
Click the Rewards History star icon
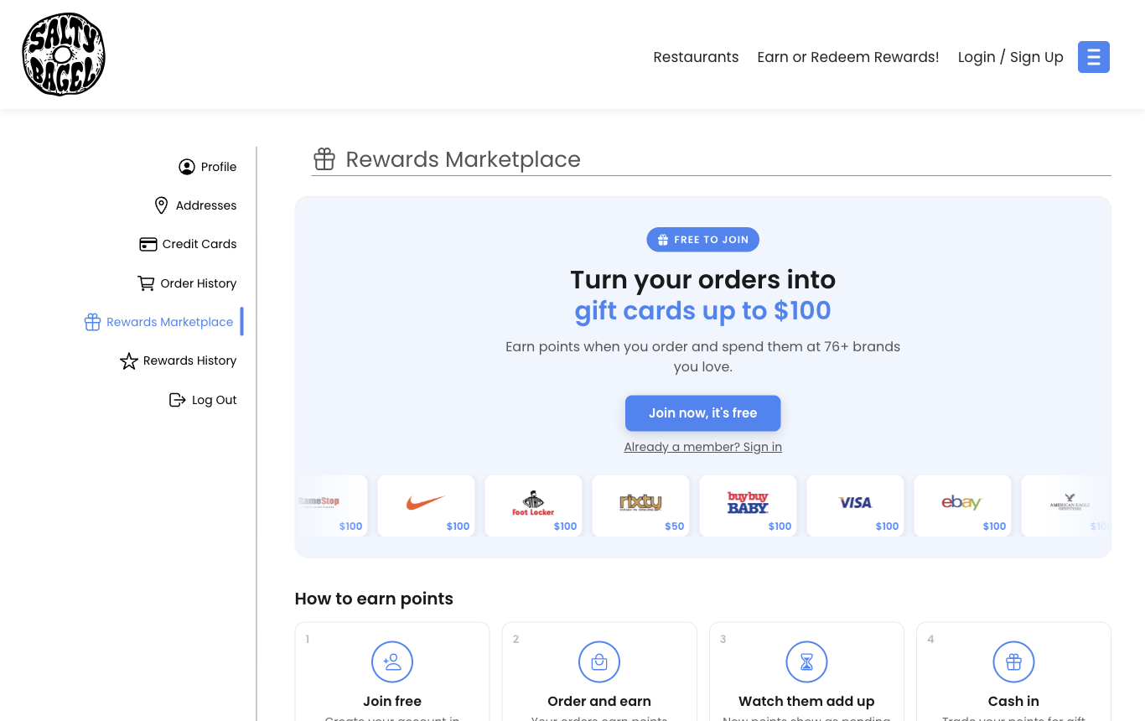coord(129,361)
